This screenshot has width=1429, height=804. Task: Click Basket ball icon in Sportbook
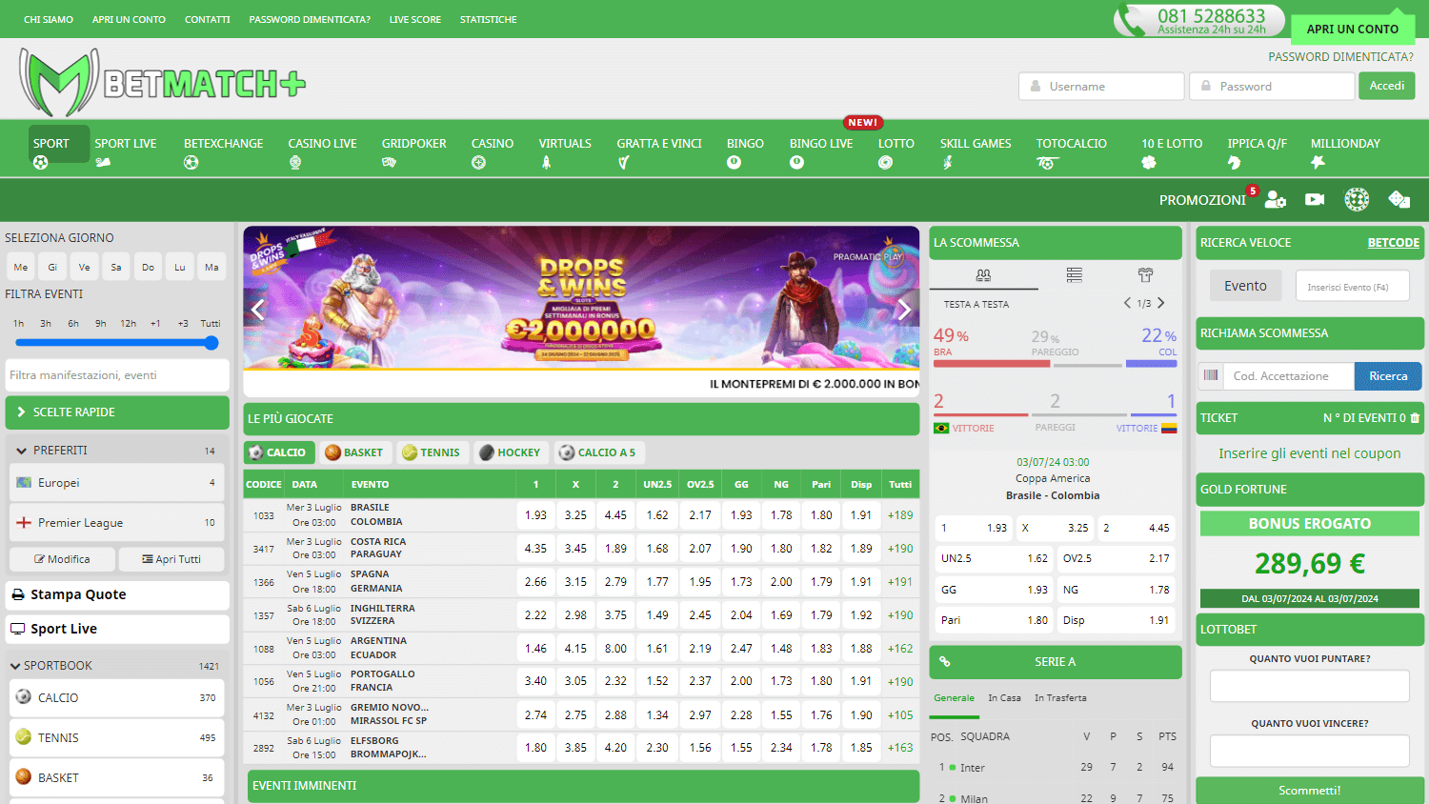coord(24,777)
